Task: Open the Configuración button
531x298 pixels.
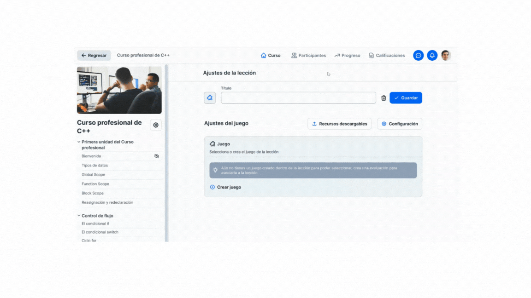Action: [x=400, y=124]
